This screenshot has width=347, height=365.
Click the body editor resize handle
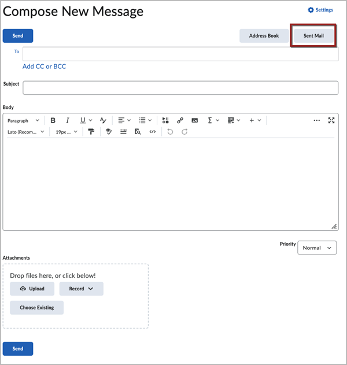[334, 227]
